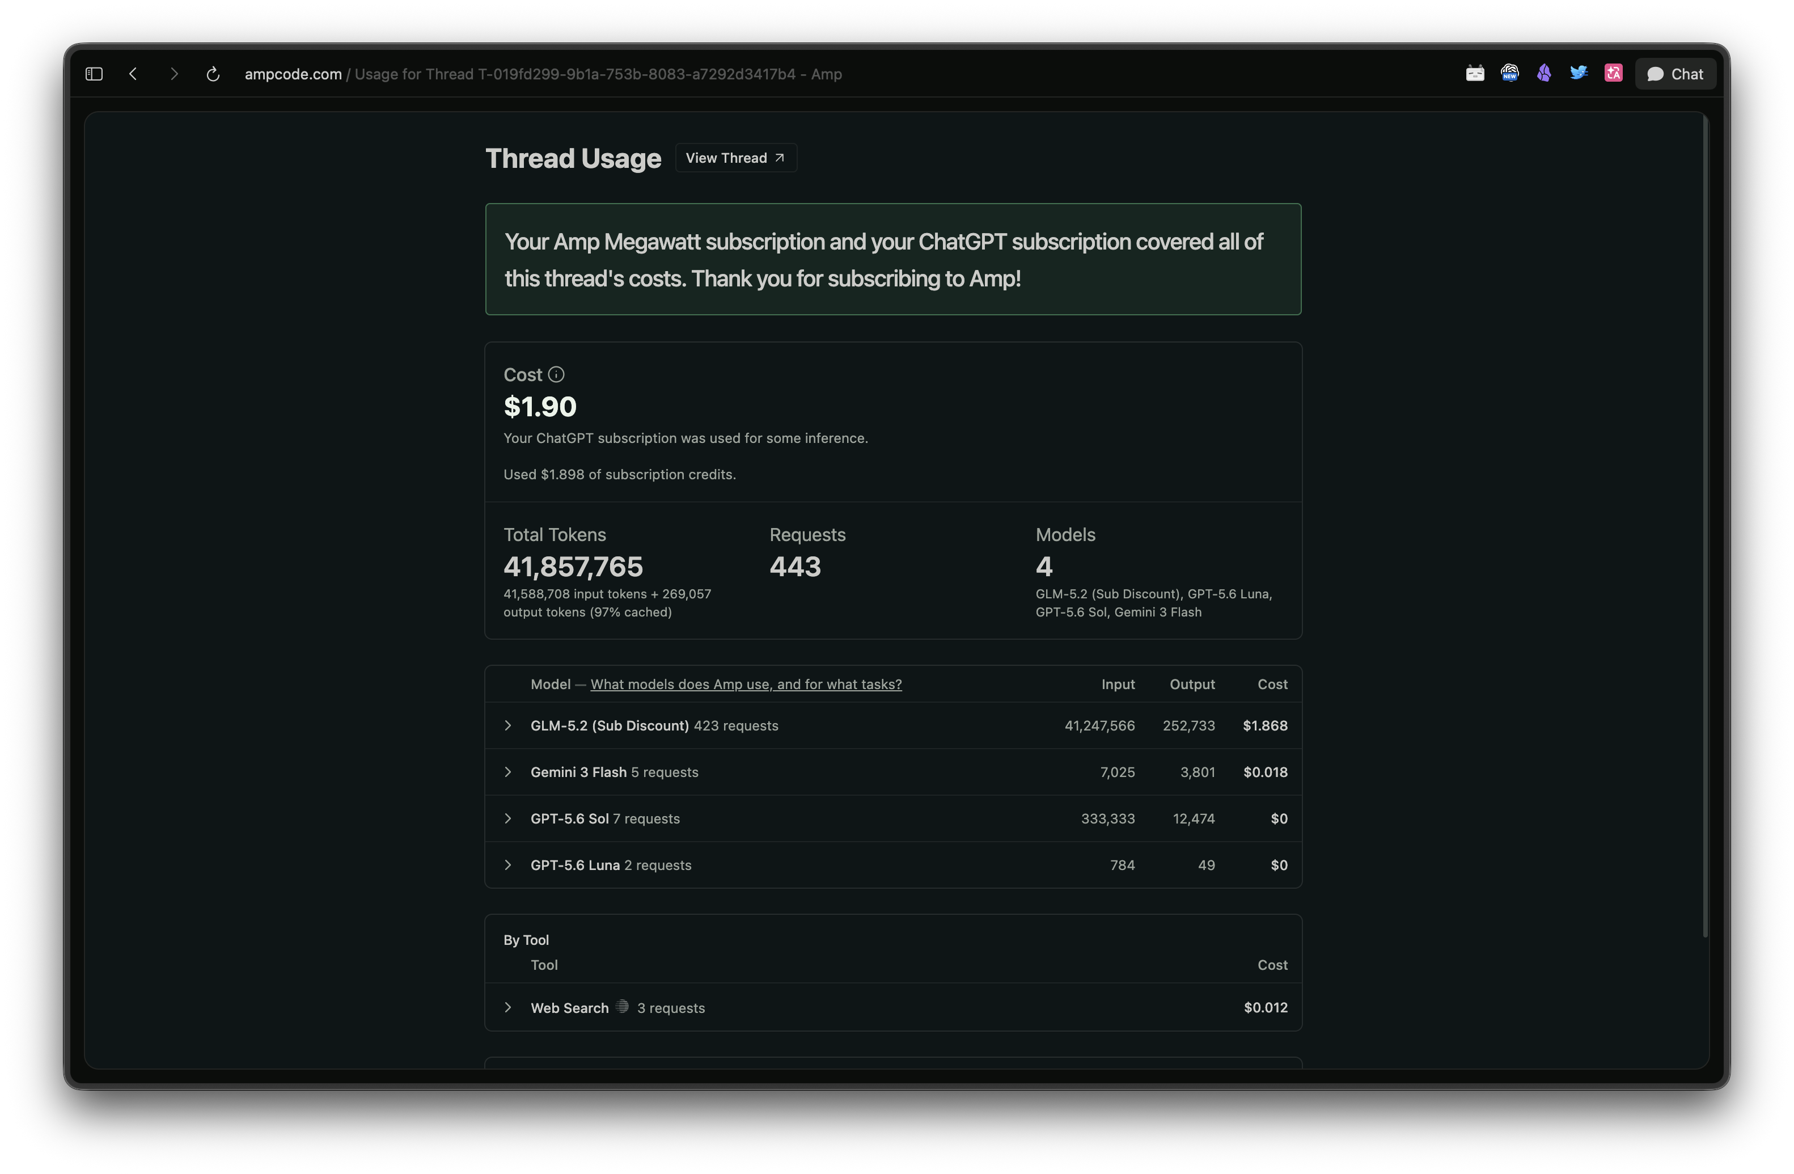Click the 'Used $1.898 of subscription credits' text
Screen dimensions: 1794x1174
[620, 474]
